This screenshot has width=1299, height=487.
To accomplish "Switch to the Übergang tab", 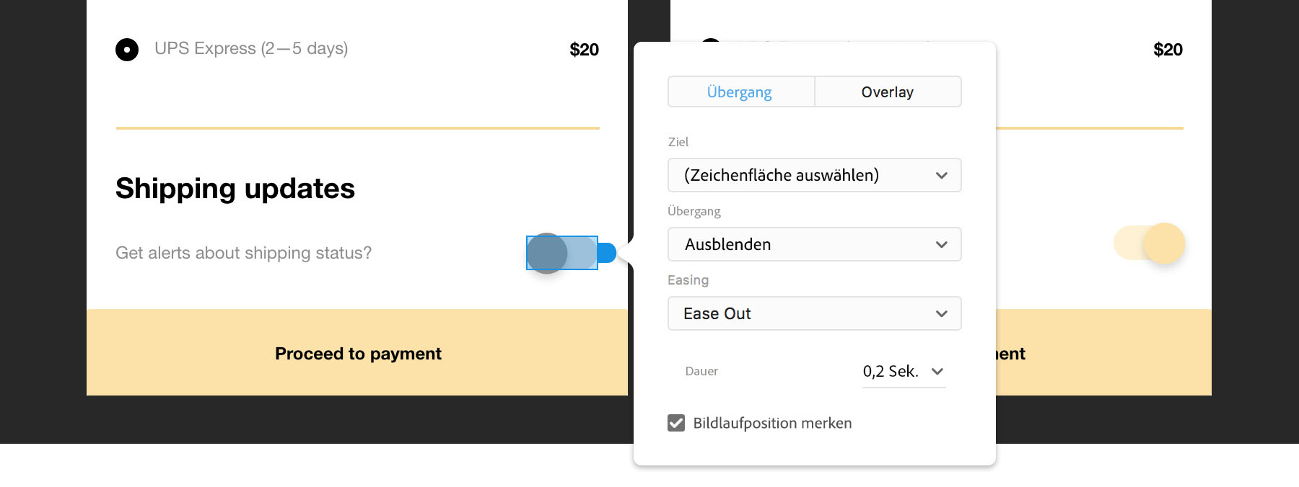I will coord(740,92).
